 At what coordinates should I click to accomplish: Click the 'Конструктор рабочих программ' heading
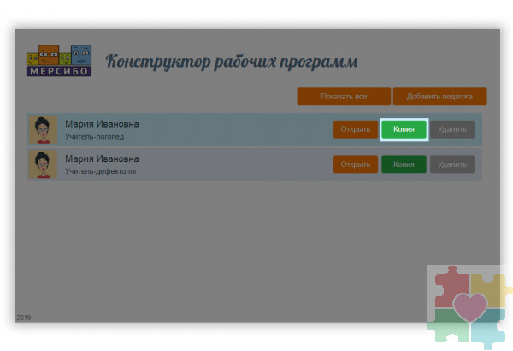coord(231,62)
